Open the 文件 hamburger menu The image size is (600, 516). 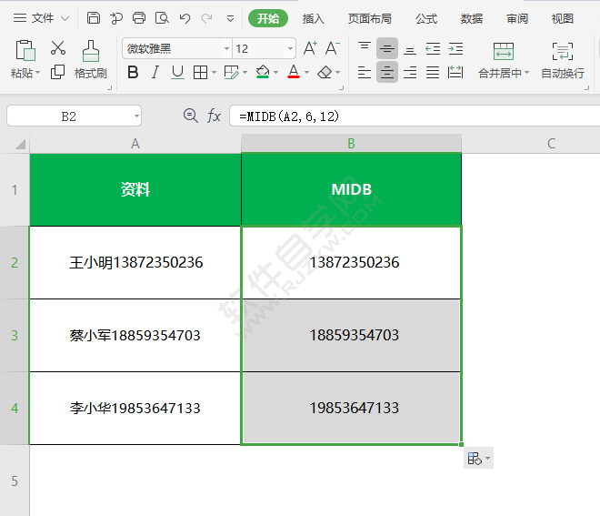[x=19, y=18]
